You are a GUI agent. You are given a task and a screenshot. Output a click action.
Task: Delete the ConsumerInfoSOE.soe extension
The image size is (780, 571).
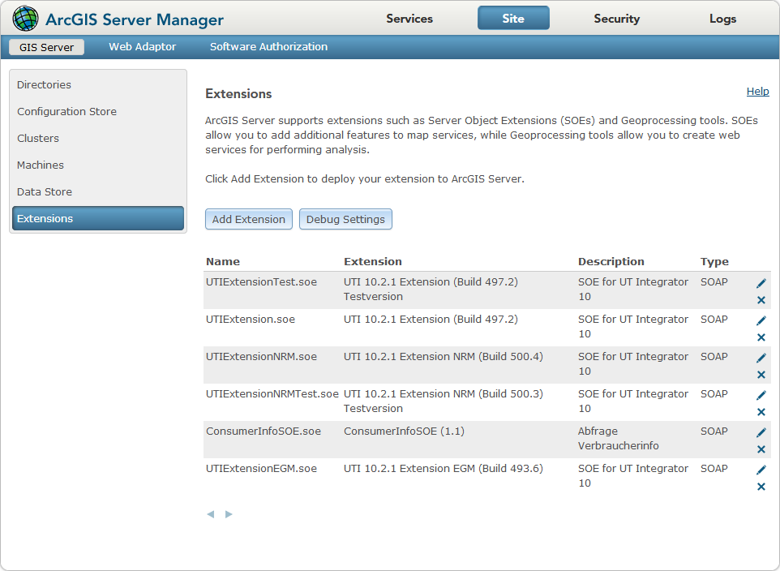pyautogui.click(x=761, y=449)
